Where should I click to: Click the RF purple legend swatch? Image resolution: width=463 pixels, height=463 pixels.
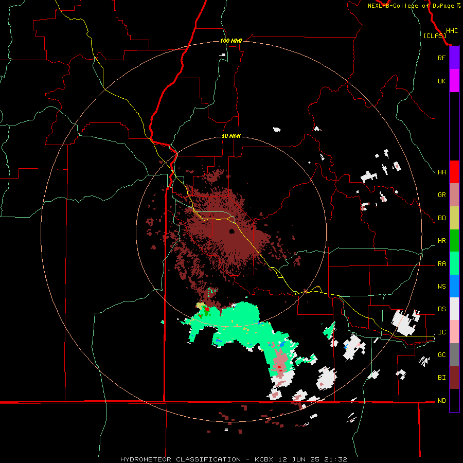tap(454, 58)
